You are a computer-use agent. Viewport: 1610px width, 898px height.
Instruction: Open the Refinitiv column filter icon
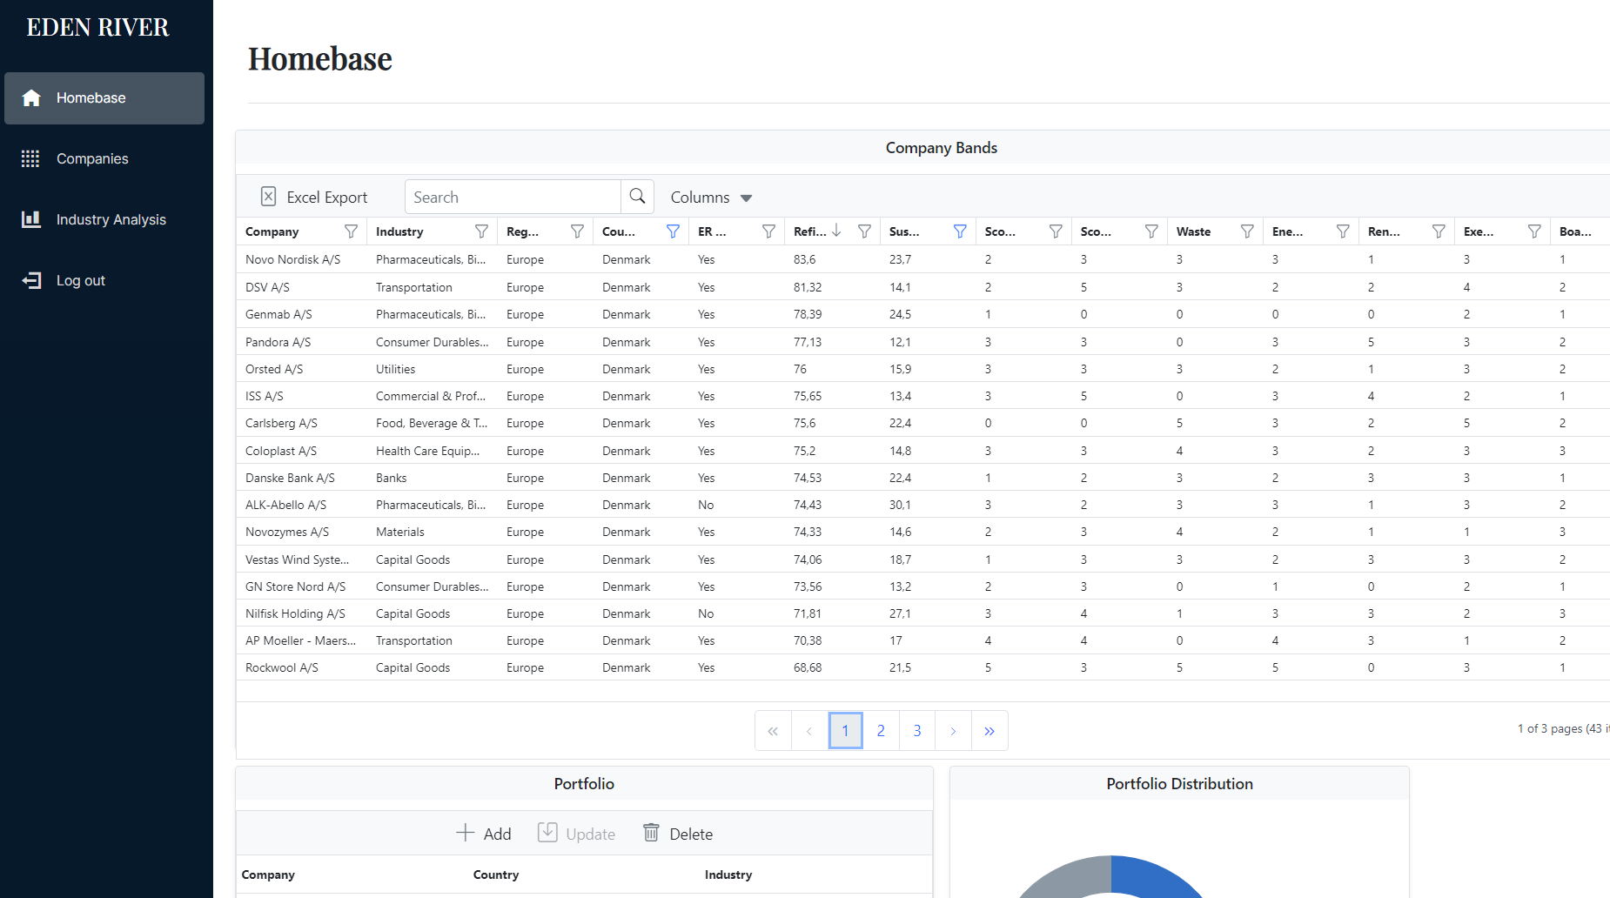[x=864, y=231]
